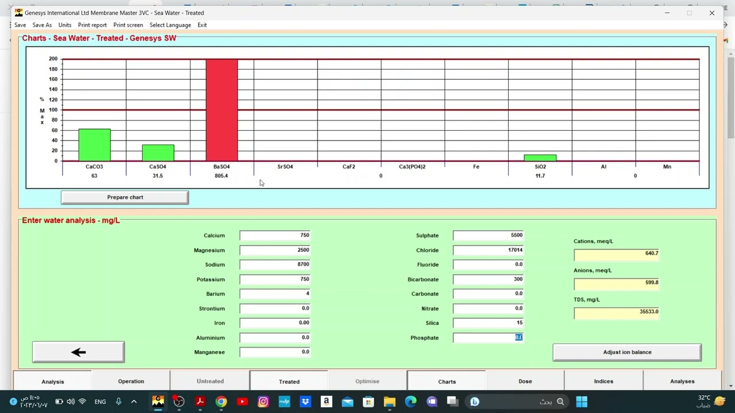The height and width of the screenshot is (413, 735).
Task: Click the Silica value field
Action: tap(488, 323)
